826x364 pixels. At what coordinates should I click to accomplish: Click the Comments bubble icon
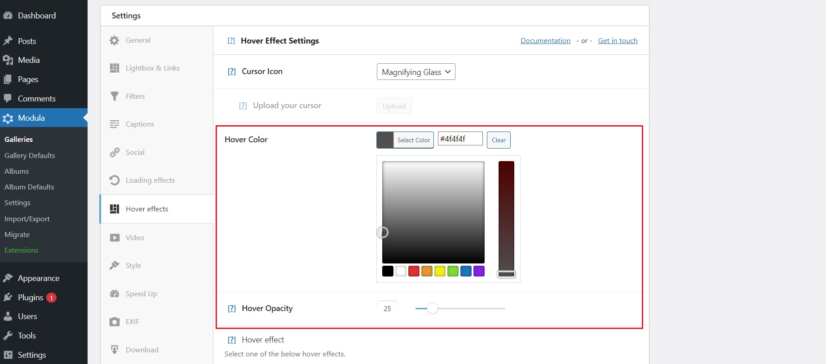8,98
